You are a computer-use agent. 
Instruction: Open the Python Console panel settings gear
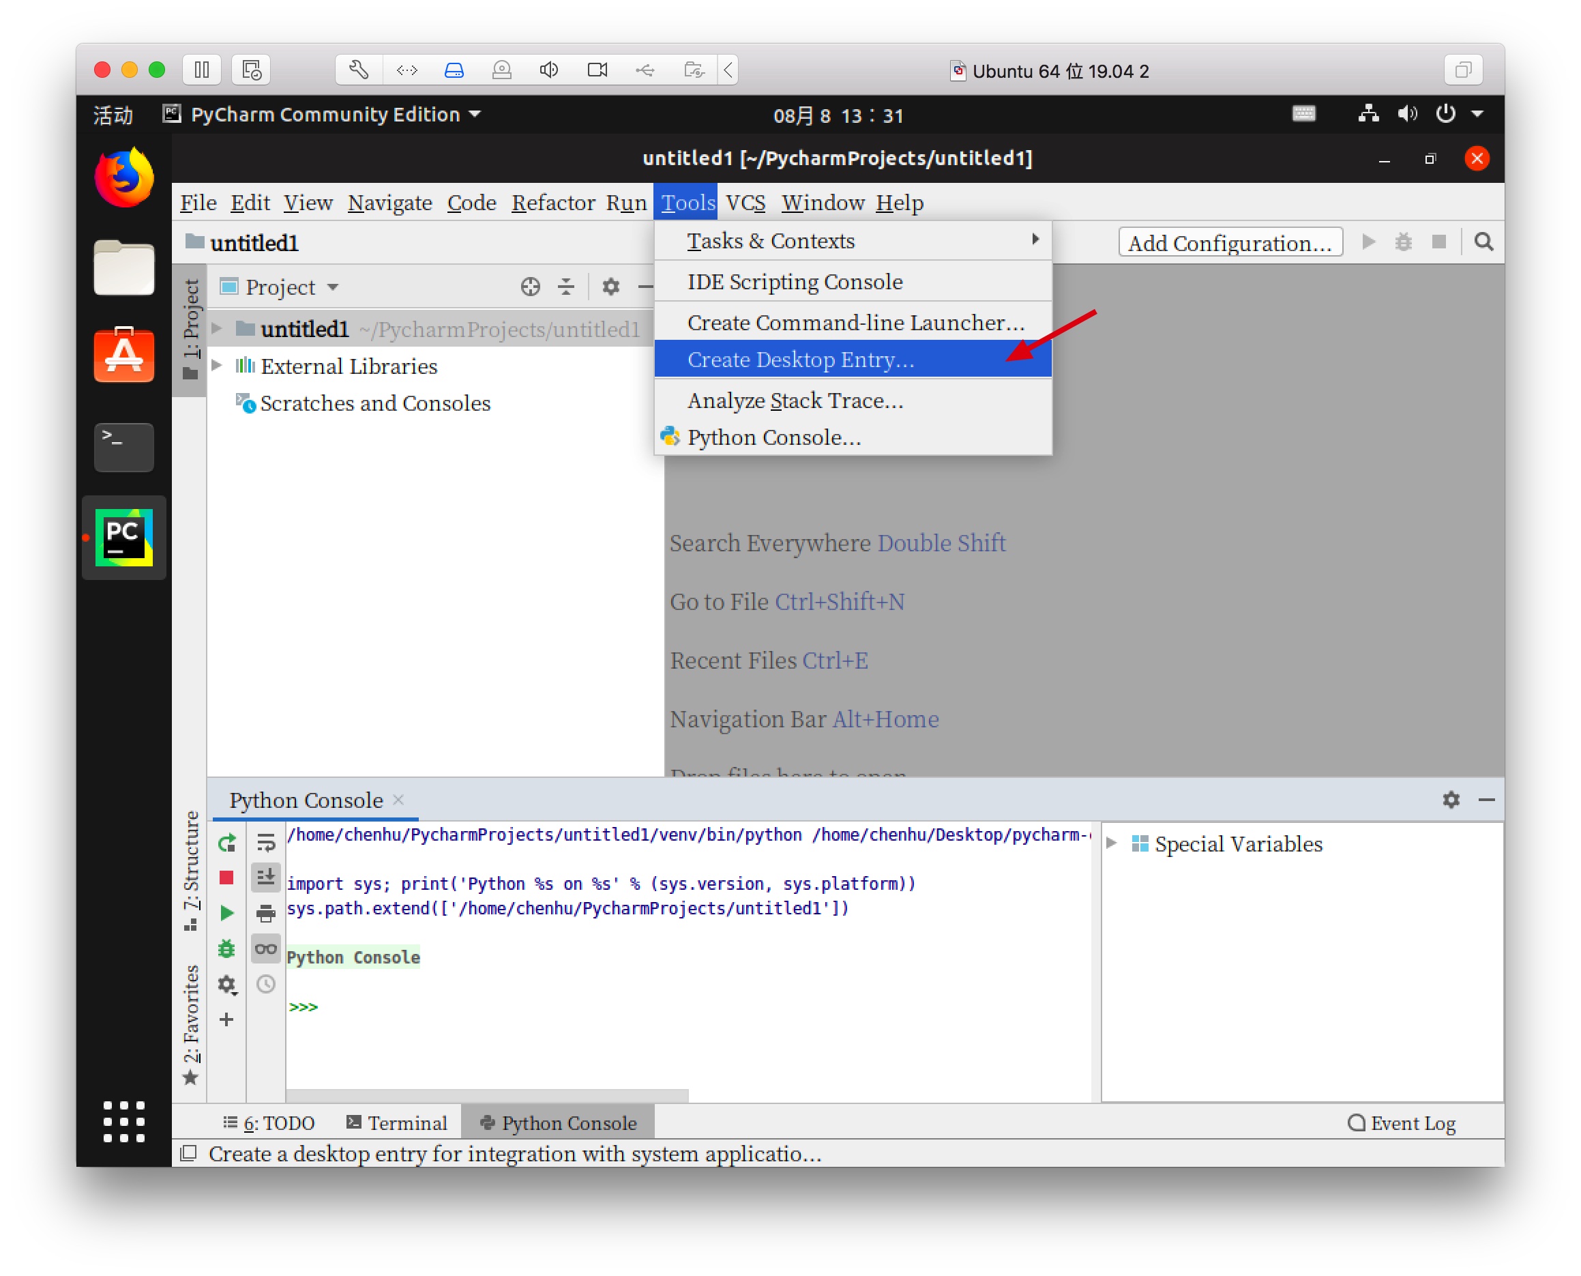click(x=1451, y=800)
